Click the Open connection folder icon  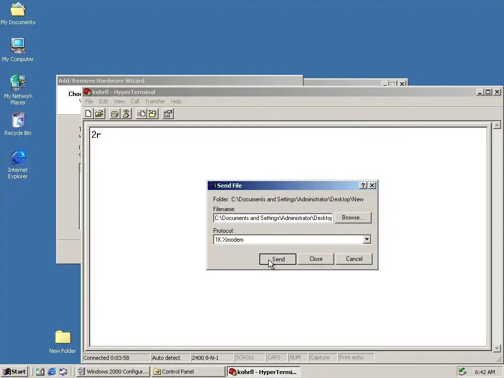pos(99,114)
